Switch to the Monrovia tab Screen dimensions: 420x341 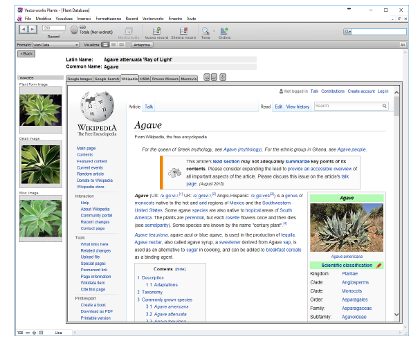189,79
